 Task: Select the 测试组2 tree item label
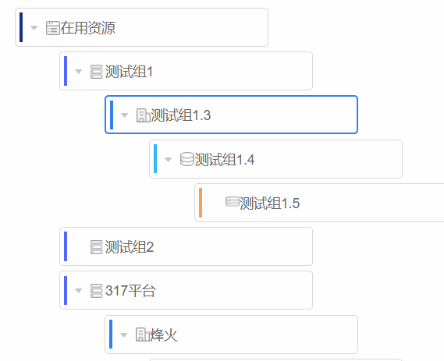pos(129,247)
